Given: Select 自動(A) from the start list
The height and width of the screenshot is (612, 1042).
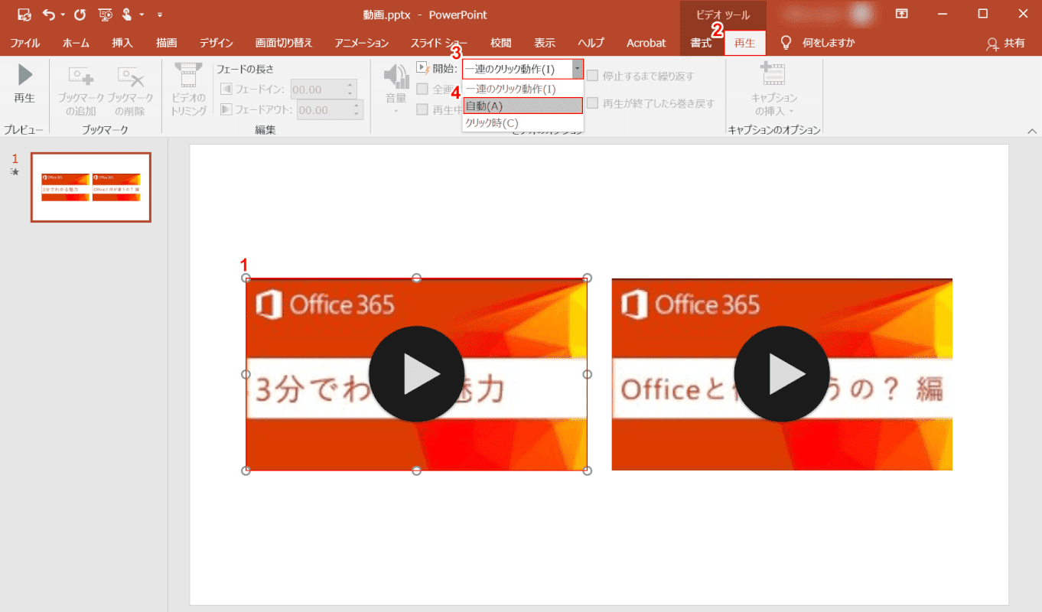Looking at the screenshot, I should (x=523, y=106).
